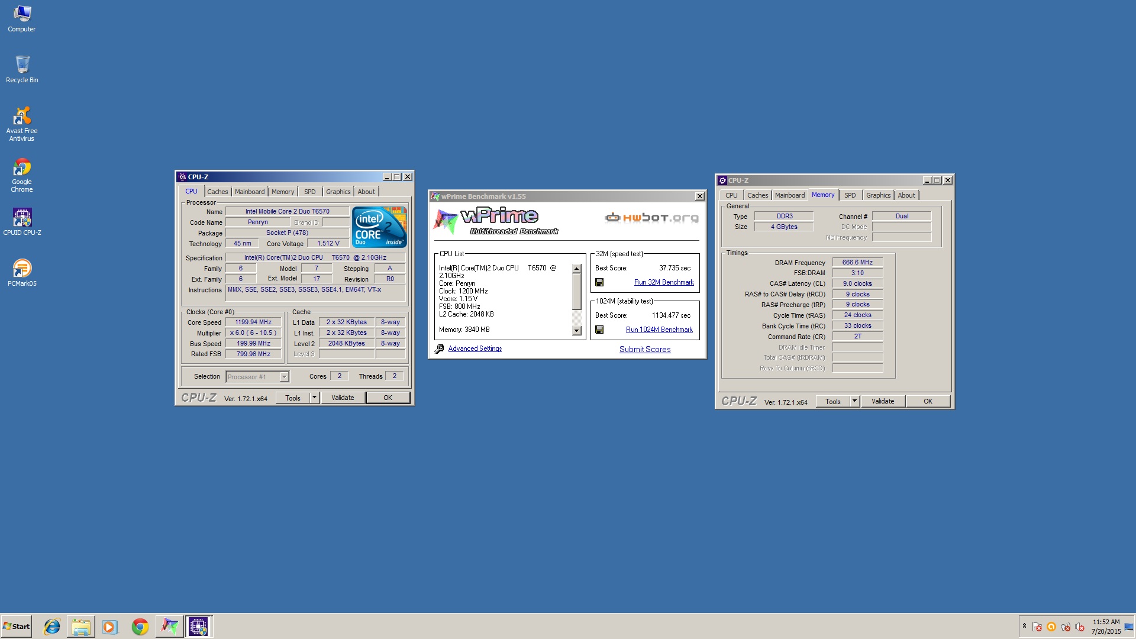This screenshot has height=639, width=1136.
Task: Open CPUID CPU-Z desktop shortcut
Action: pos(22,222)
